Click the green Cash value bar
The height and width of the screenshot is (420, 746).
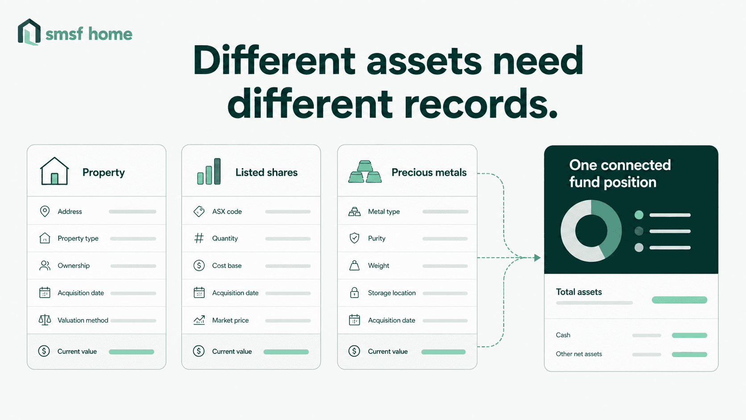point(689,335)
